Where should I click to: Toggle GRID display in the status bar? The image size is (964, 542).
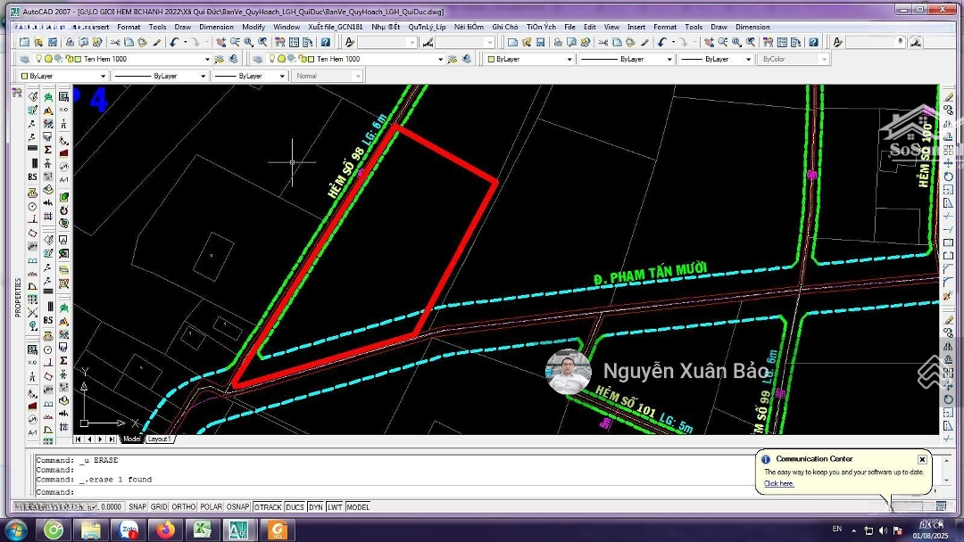pos(159,506)
